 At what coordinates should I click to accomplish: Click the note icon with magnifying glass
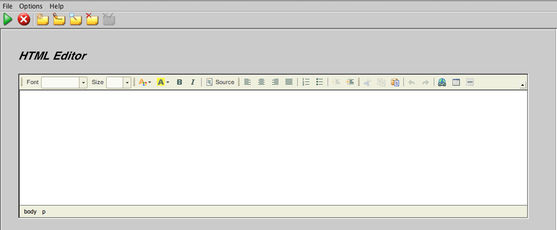[x=75, y=19]
